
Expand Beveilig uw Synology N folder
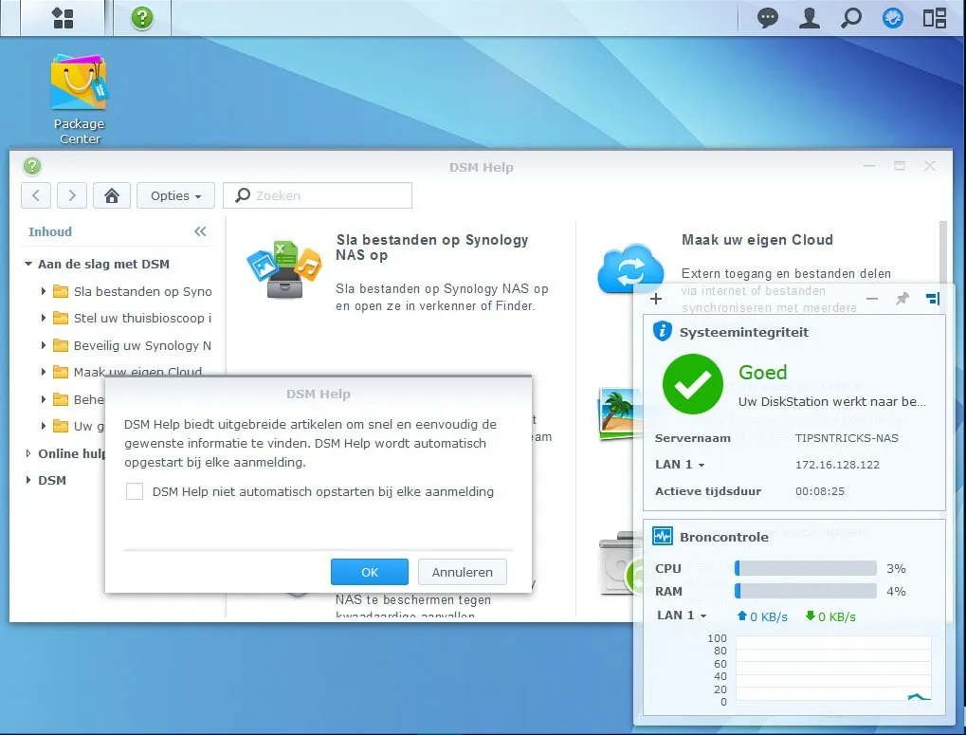[43, 345]
